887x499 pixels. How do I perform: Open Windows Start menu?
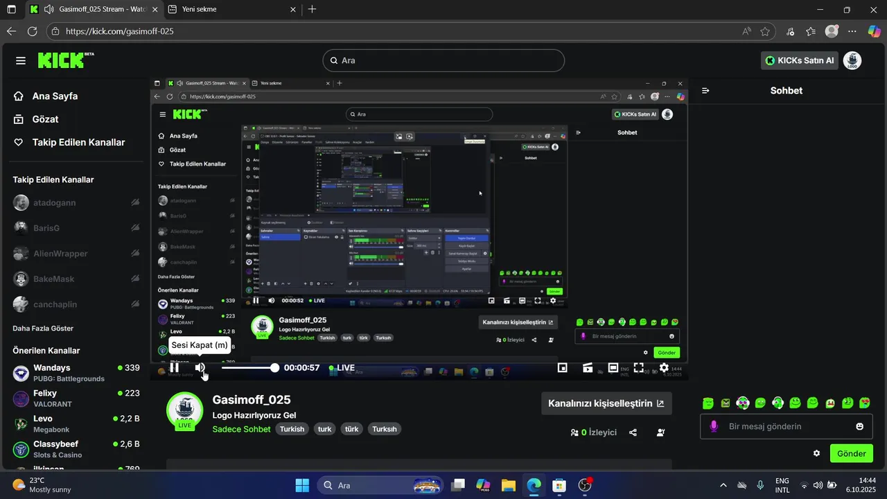303,485
